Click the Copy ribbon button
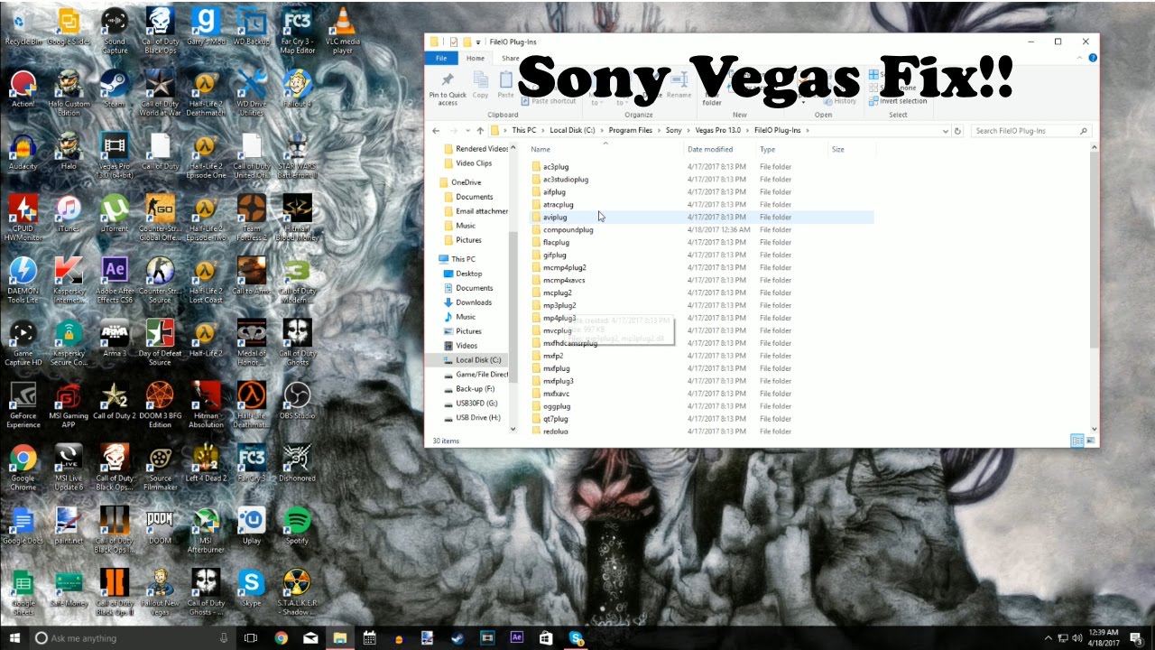Viewport: 1155px width, 650px height. [x=480, y=84]
